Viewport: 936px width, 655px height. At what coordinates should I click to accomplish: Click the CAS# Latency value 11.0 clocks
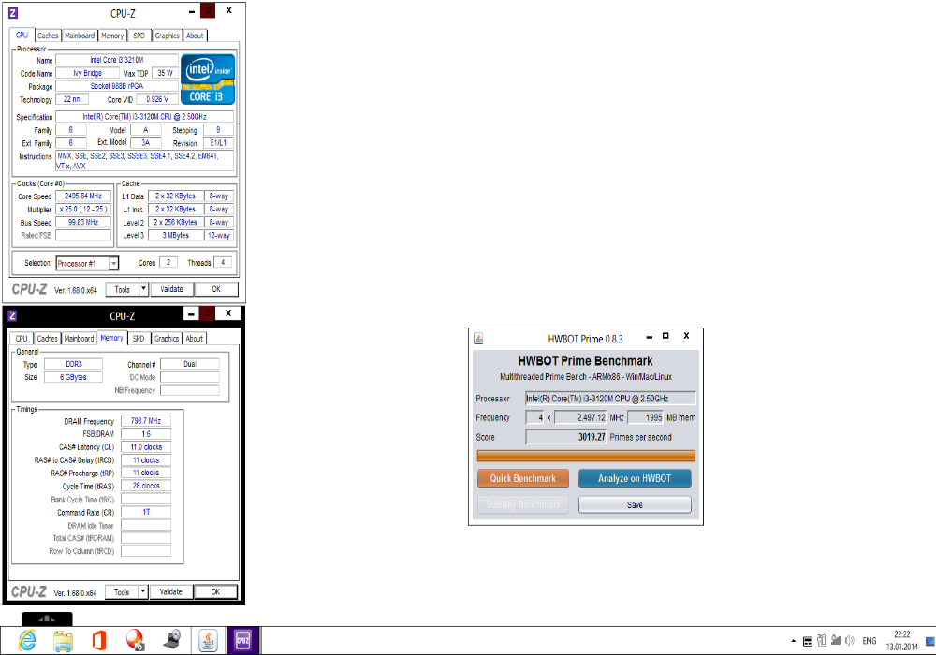146,447
